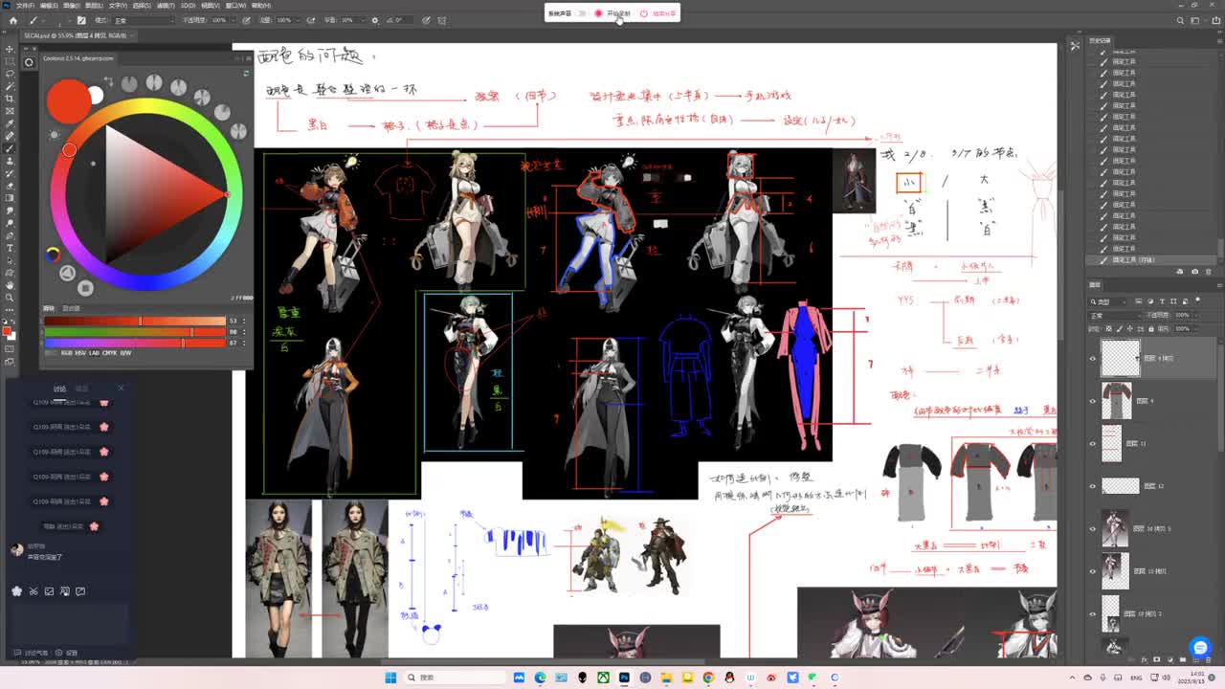Select the Clone Stamp tool
Image resolution: width=1225 pixels, height=689 pixels.
[x=10, y=161]
